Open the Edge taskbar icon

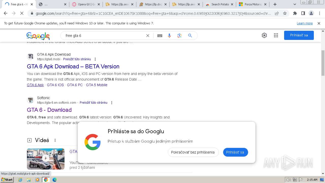point(54,180)
